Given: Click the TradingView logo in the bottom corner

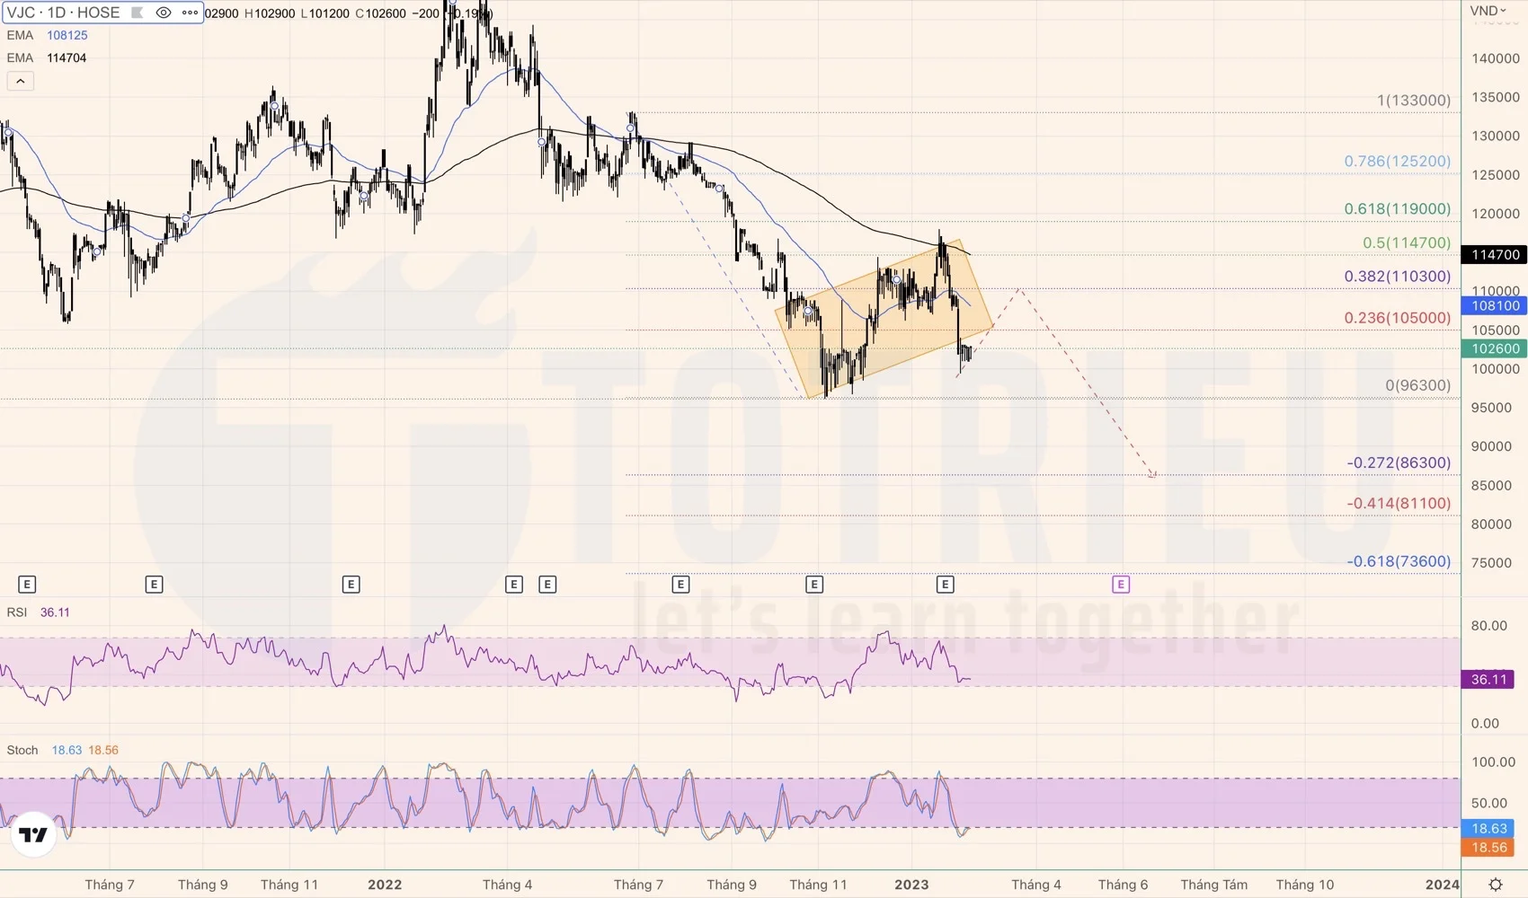Looking at the screenshot, I should [32, 833].
